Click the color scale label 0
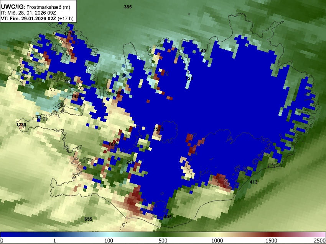 [x=2, y=241]
